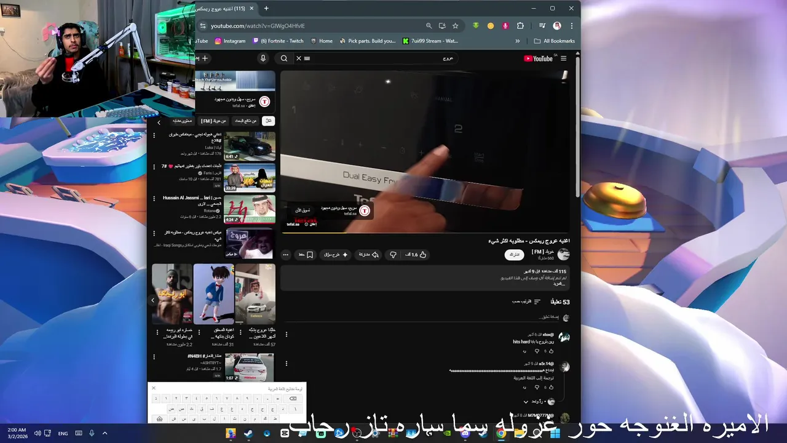Expand the description with المزيد
The image size is (787, 443).
coord(558,284)
